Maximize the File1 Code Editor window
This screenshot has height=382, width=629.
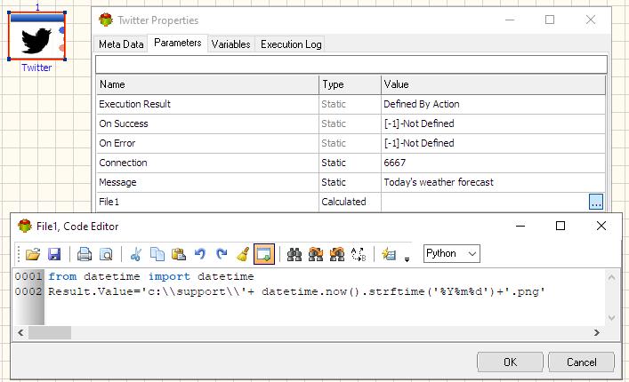[x=560, y=227]
